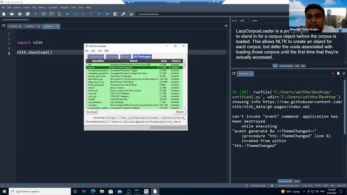This screenshot has height=195, width=347.
Task: Open Task View on taskbar
Action: (x=84, y=191)
